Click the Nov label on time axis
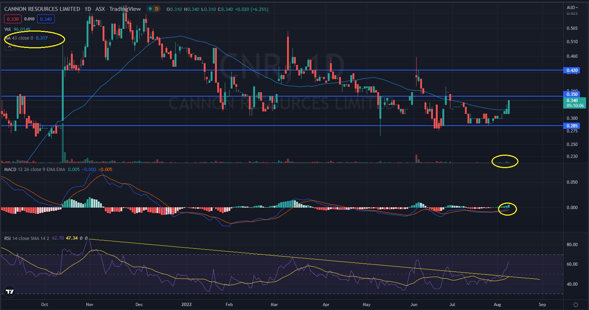589x310 pixels. [89, 304]
